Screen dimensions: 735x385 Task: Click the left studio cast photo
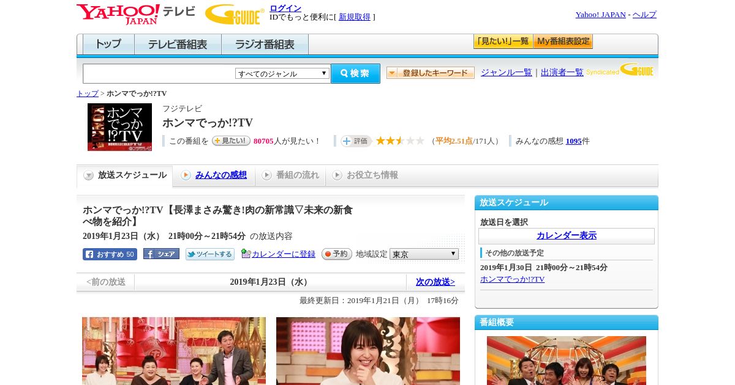click(x=174, y=351)
